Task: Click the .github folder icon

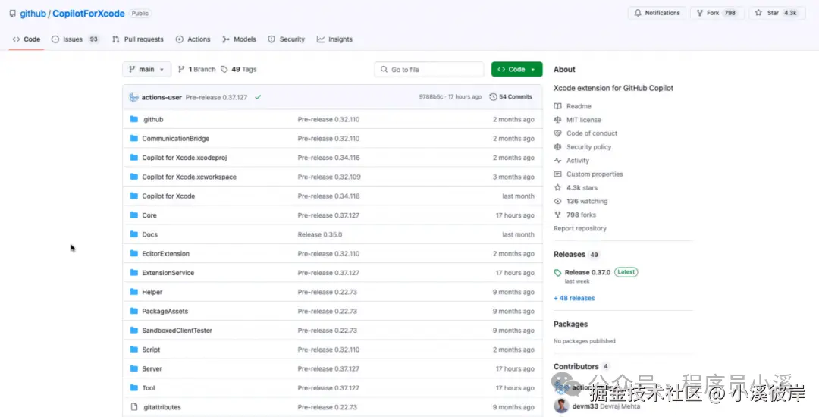Action: click(133, 119)
